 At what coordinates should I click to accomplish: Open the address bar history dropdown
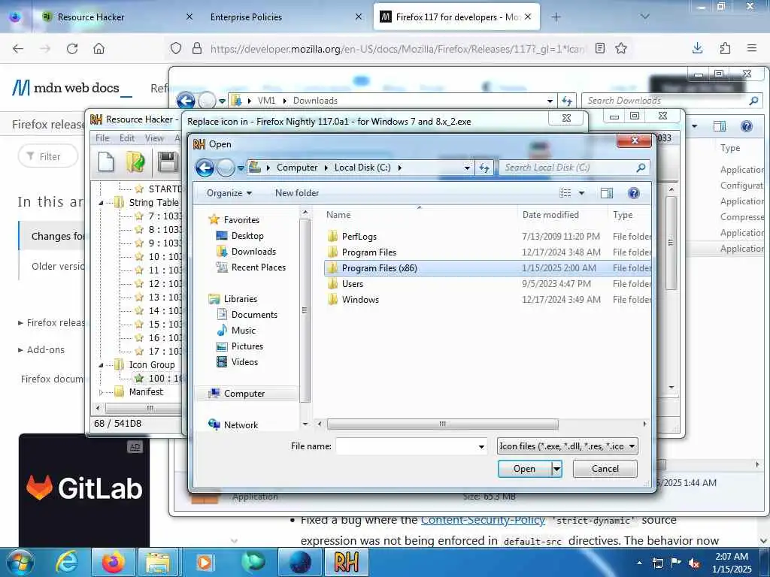point(467,168)
